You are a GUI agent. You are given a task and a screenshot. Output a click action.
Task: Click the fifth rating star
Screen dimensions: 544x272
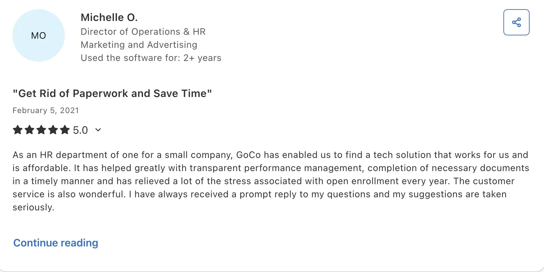click(65, 130)
